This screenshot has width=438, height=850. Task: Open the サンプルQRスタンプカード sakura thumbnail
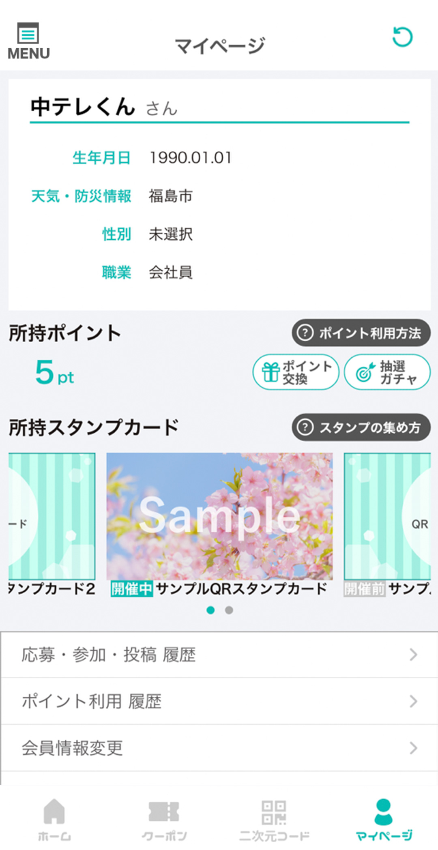(219, 516)
